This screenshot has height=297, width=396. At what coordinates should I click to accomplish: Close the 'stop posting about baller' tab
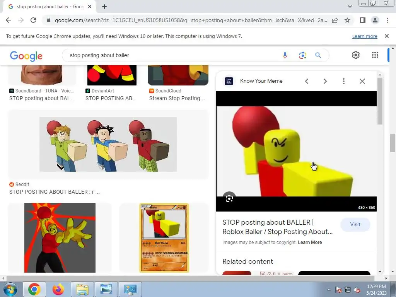point(90,7)
